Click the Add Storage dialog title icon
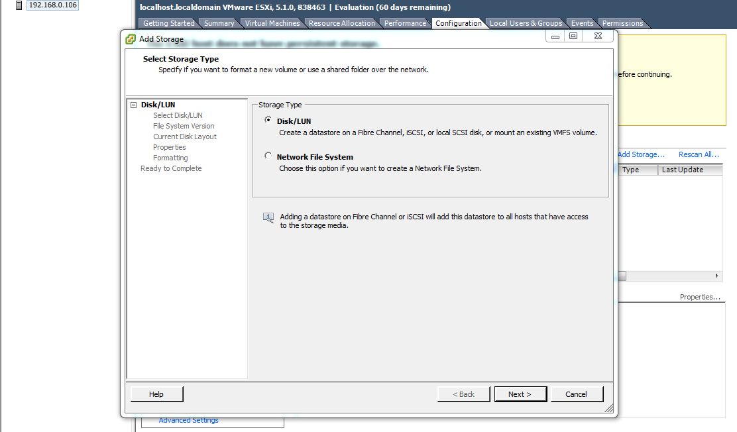The width and height of the screenshot is (737, 432). pyautogui.click(x=131, y=39)
